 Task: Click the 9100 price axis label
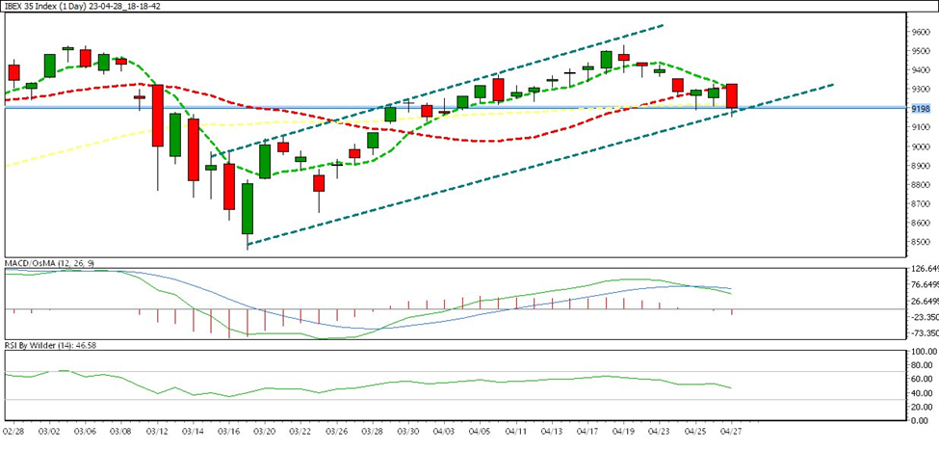(923, 127)
